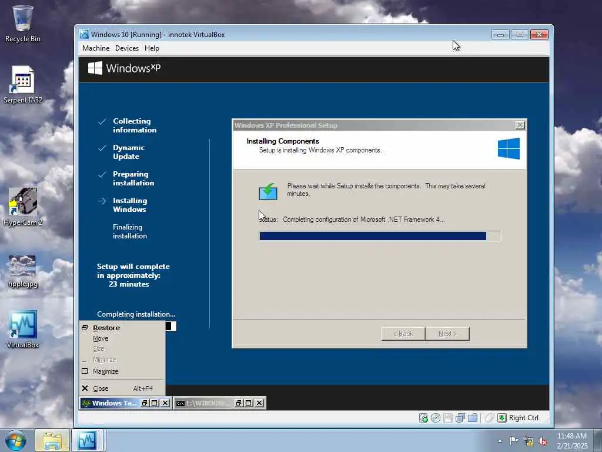Screen dimensions: 602x452
Task: Click the VirtualBox floppy disk status icon
Action: tap(447, 418)
